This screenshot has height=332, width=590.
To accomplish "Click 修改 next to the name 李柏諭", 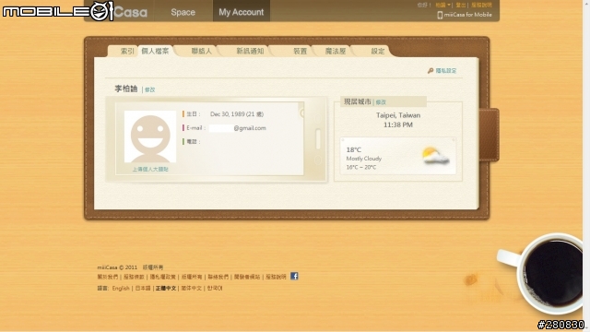I will 149,89.
